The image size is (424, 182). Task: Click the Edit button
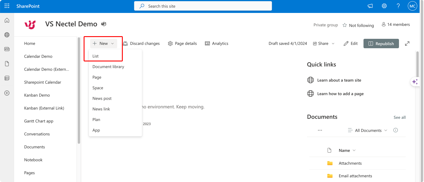pyautogui.click(x=351, y=44)
